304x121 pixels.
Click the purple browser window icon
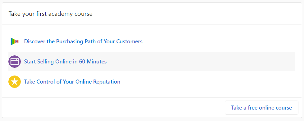(x=15, y=62)
